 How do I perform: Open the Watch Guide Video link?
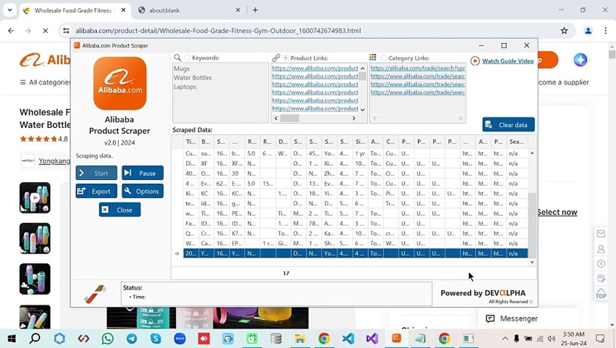(x=508, y=61)
